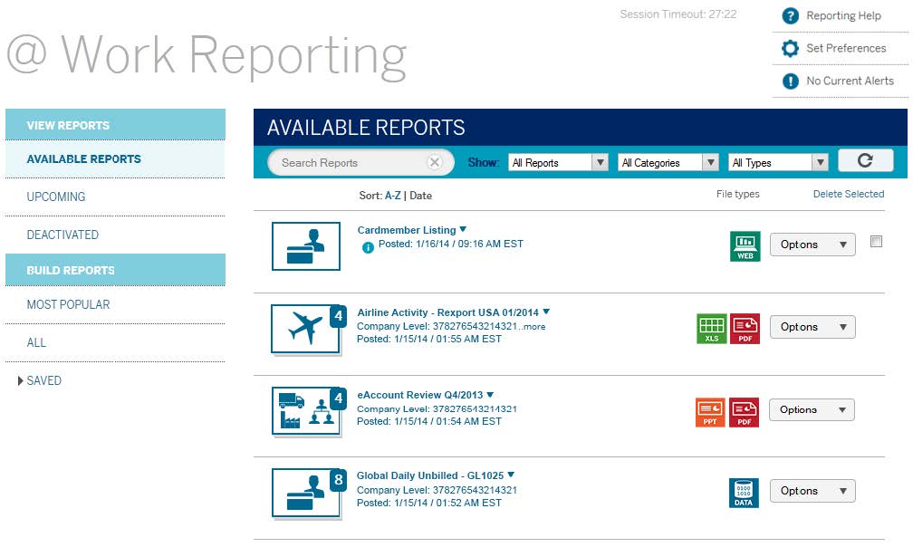Screen dimensions: 913x547
Task: Click the airplane icon for Airline Activity
Action: (x=305, y=328)
